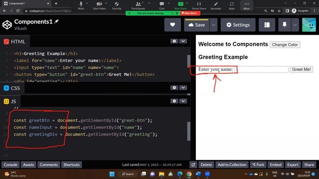Open Windows Start menu

coord(112,174)
